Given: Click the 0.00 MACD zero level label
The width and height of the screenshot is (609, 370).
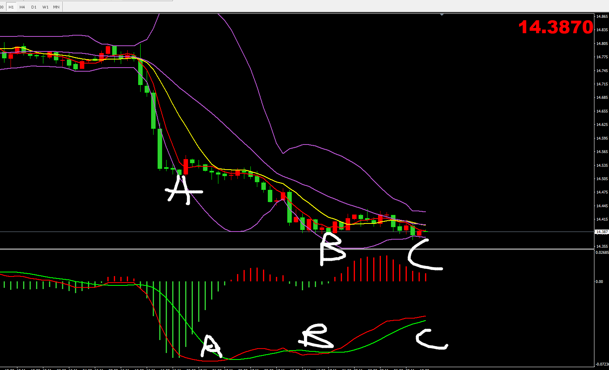Looking at the screenshot, I should click(x=599, y=282).
